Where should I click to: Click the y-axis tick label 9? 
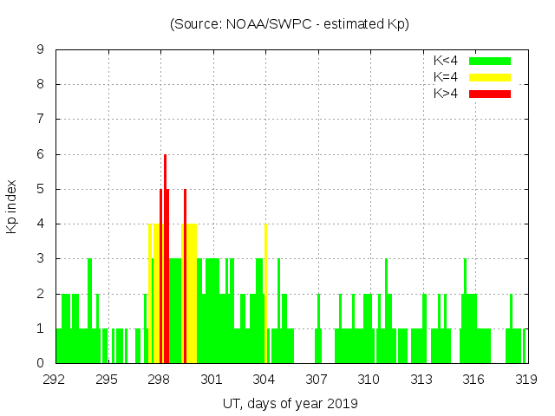point(41,49)
